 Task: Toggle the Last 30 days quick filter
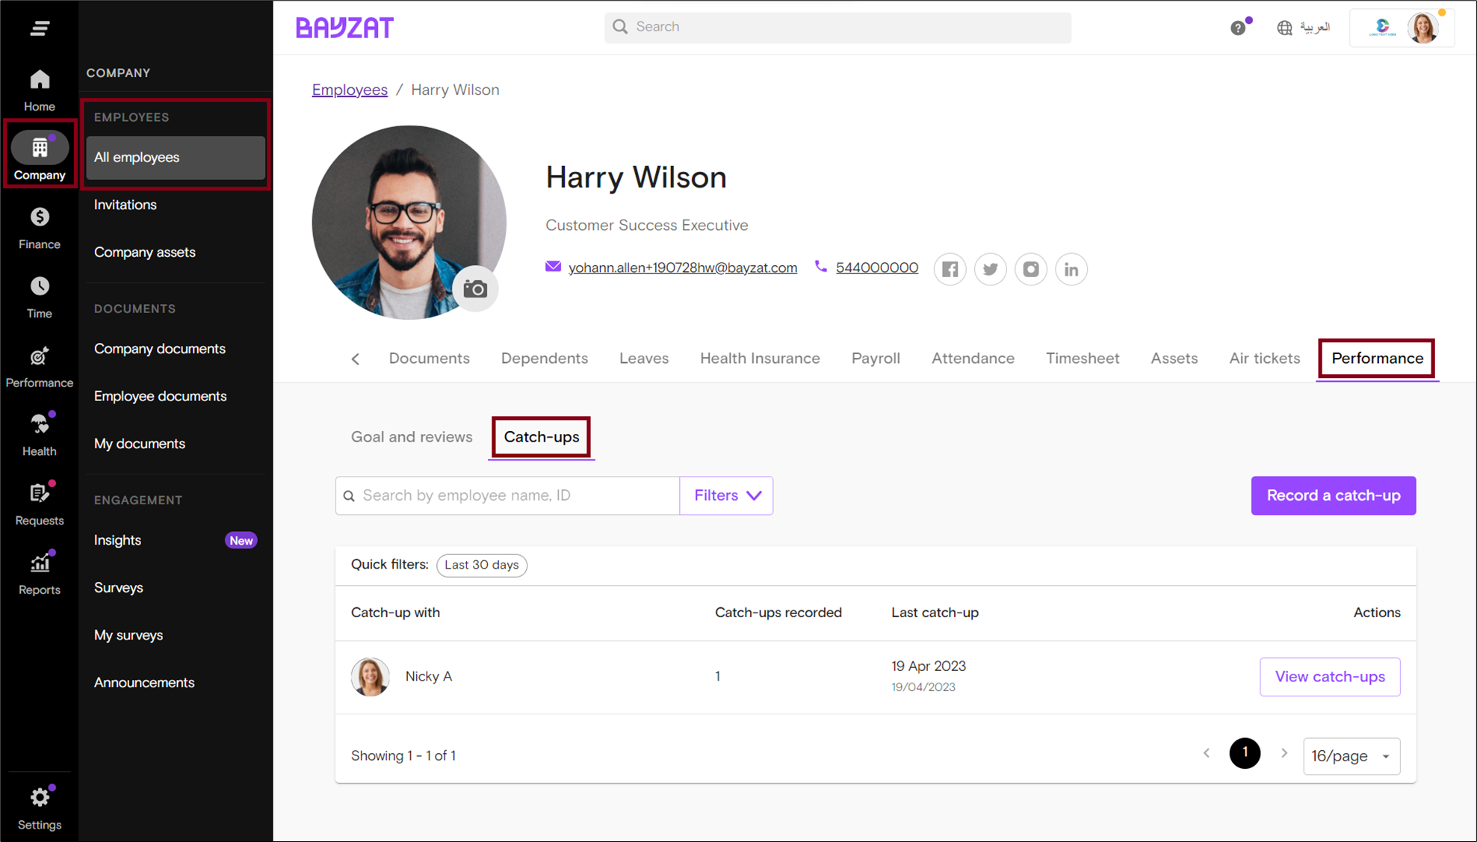click(481, 565)
